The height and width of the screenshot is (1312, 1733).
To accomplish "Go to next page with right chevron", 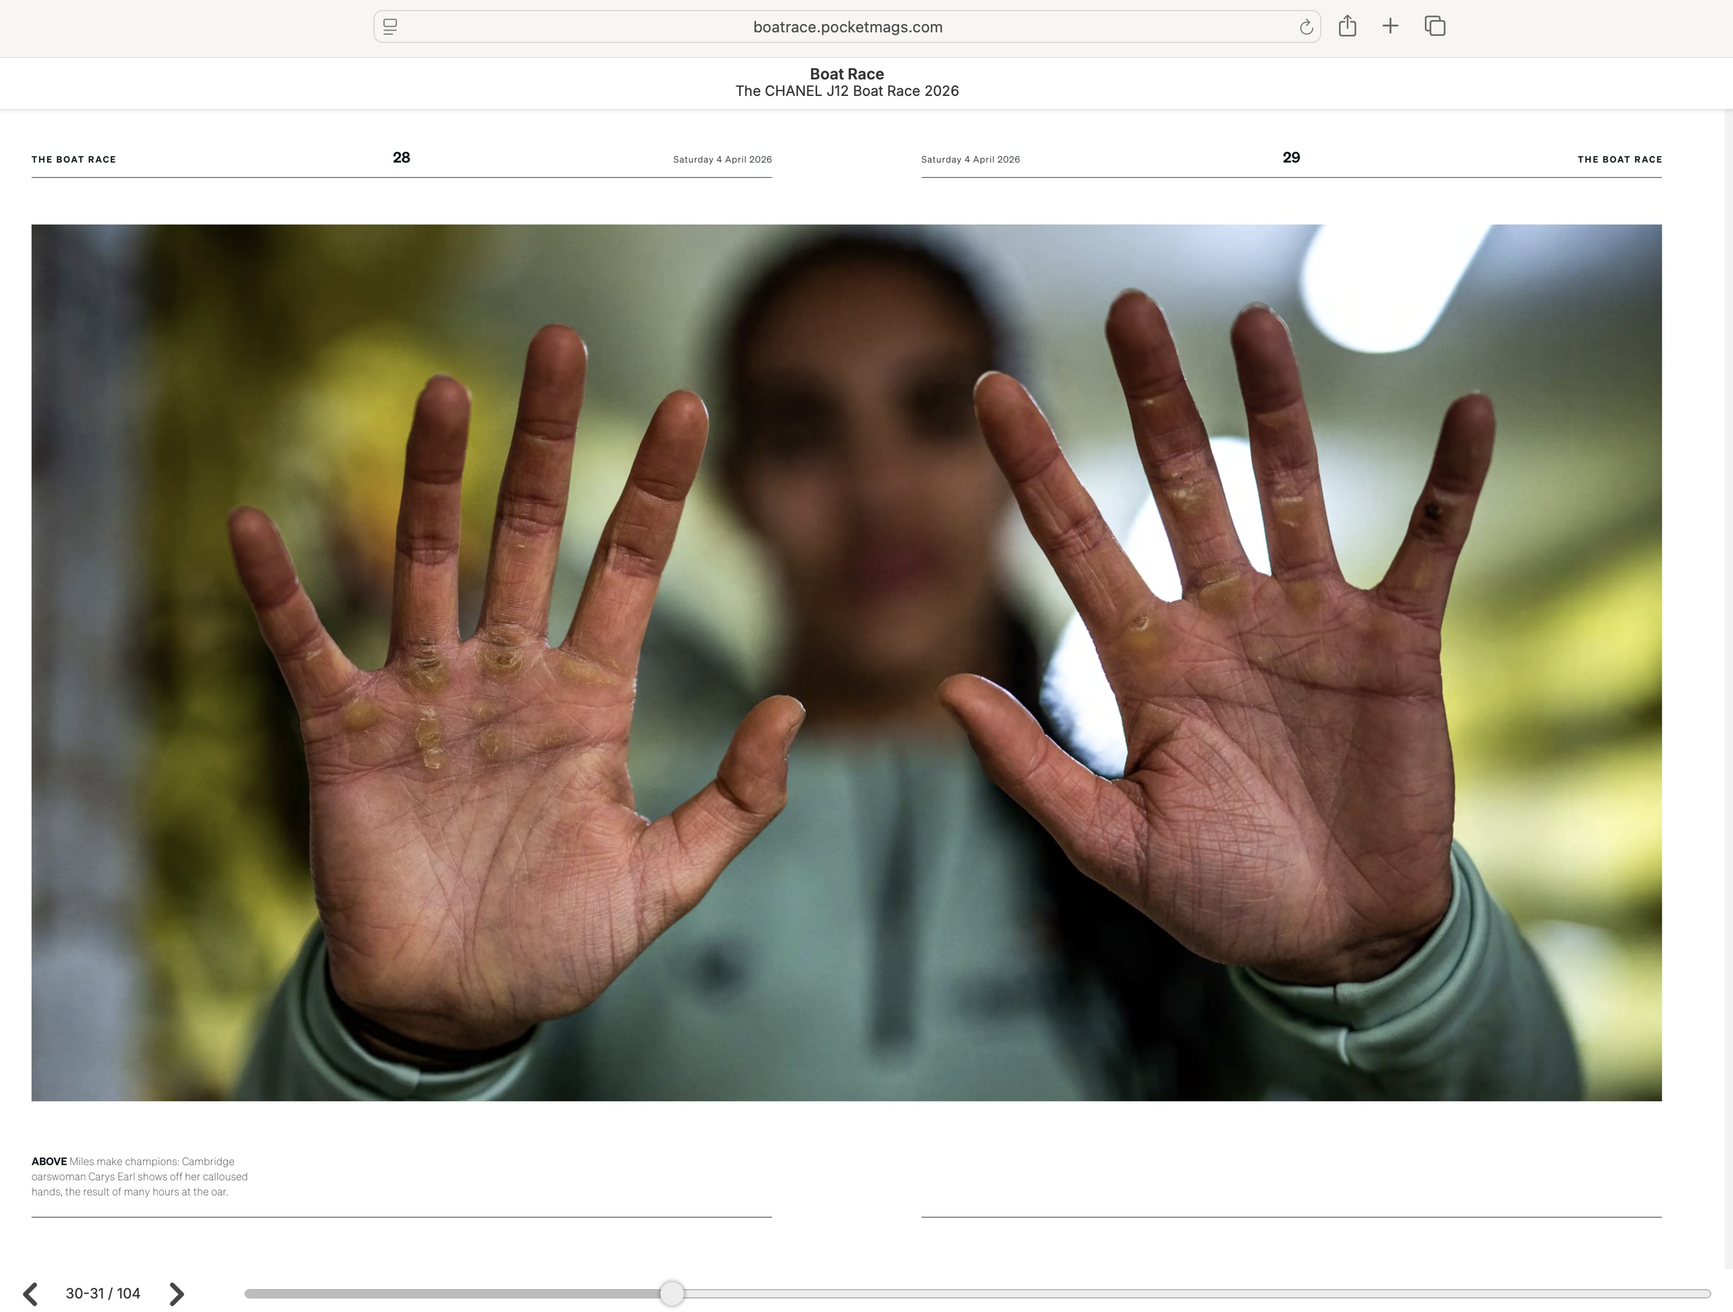I will [x=177, y=1293].
